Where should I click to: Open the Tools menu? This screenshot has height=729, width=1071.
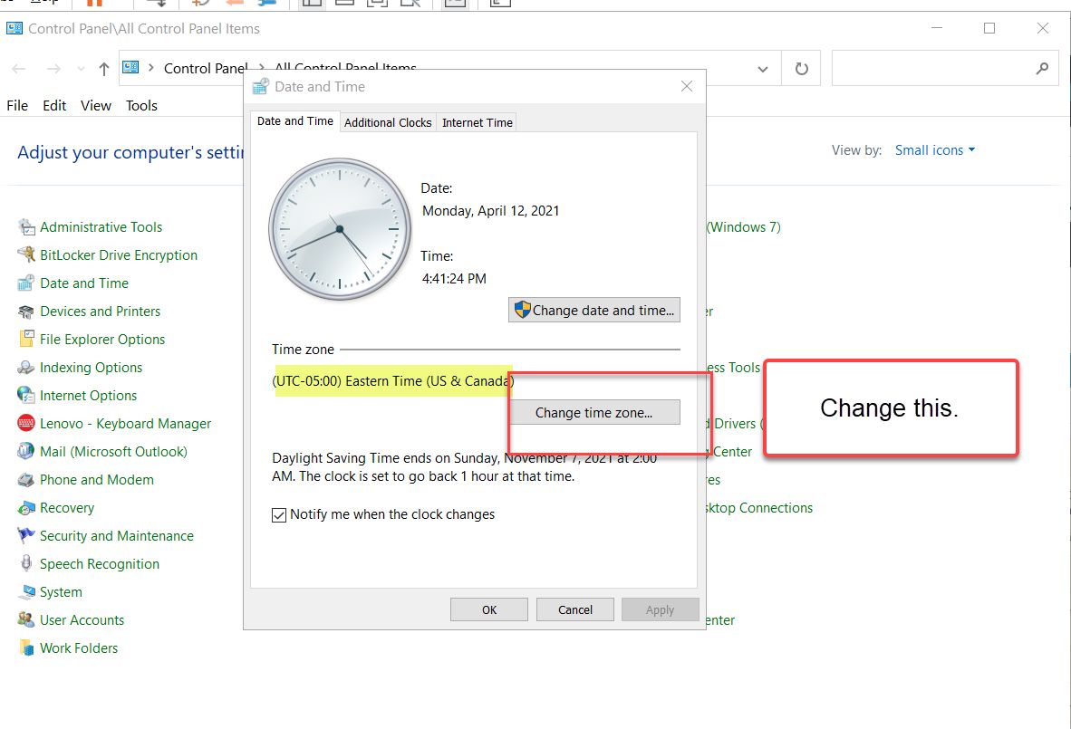[141, 105]
